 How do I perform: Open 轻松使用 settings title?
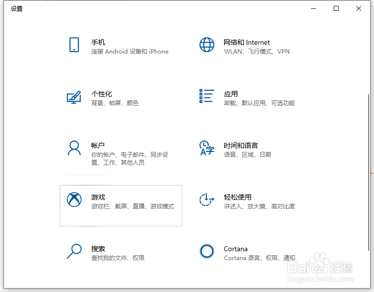pyautogui.click(x=237, y=197)
